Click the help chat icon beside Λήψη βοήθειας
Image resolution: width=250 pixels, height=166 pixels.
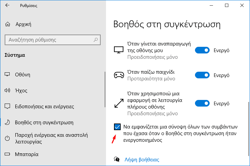tap(117, 159)
